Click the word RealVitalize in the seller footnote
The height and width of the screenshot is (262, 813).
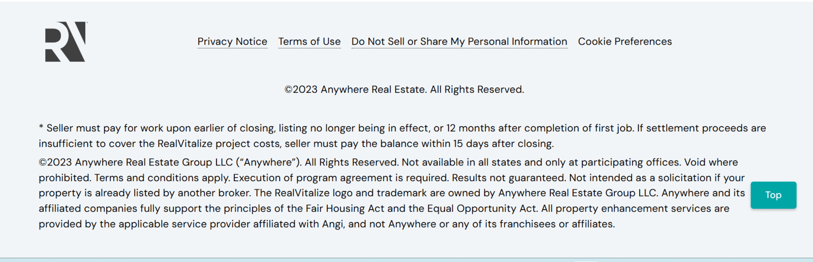185,144
